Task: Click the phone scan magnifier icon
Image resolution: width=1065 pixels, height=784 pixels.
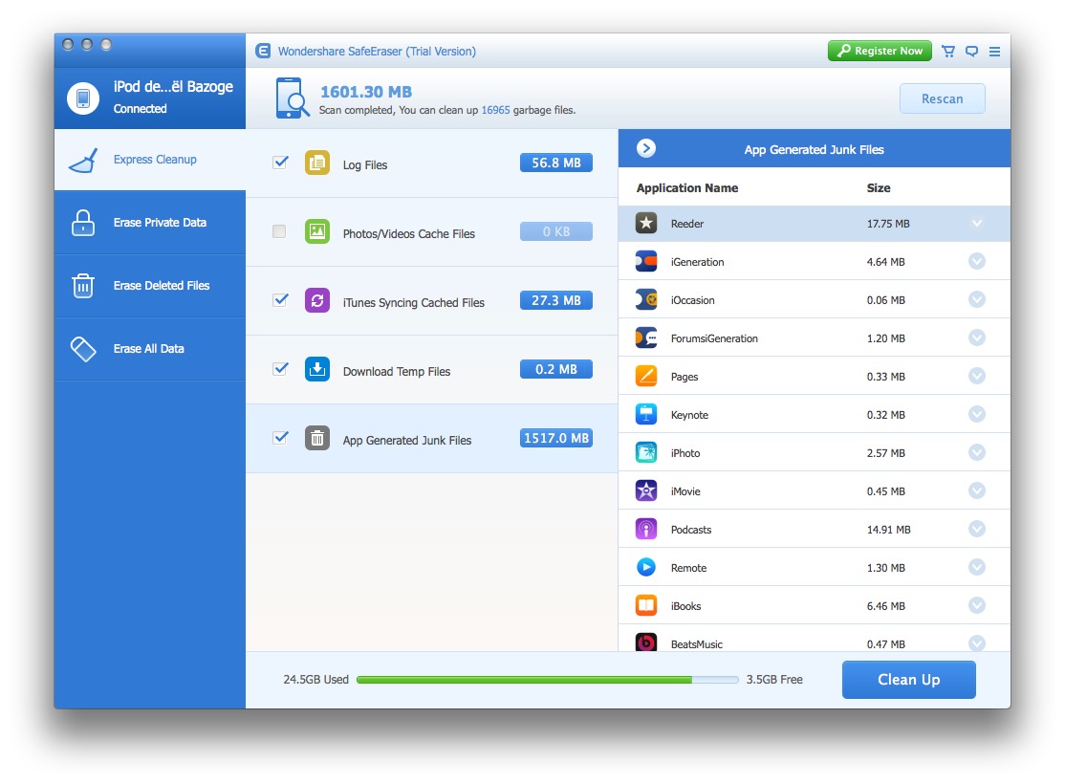Action: coord(292,98)
